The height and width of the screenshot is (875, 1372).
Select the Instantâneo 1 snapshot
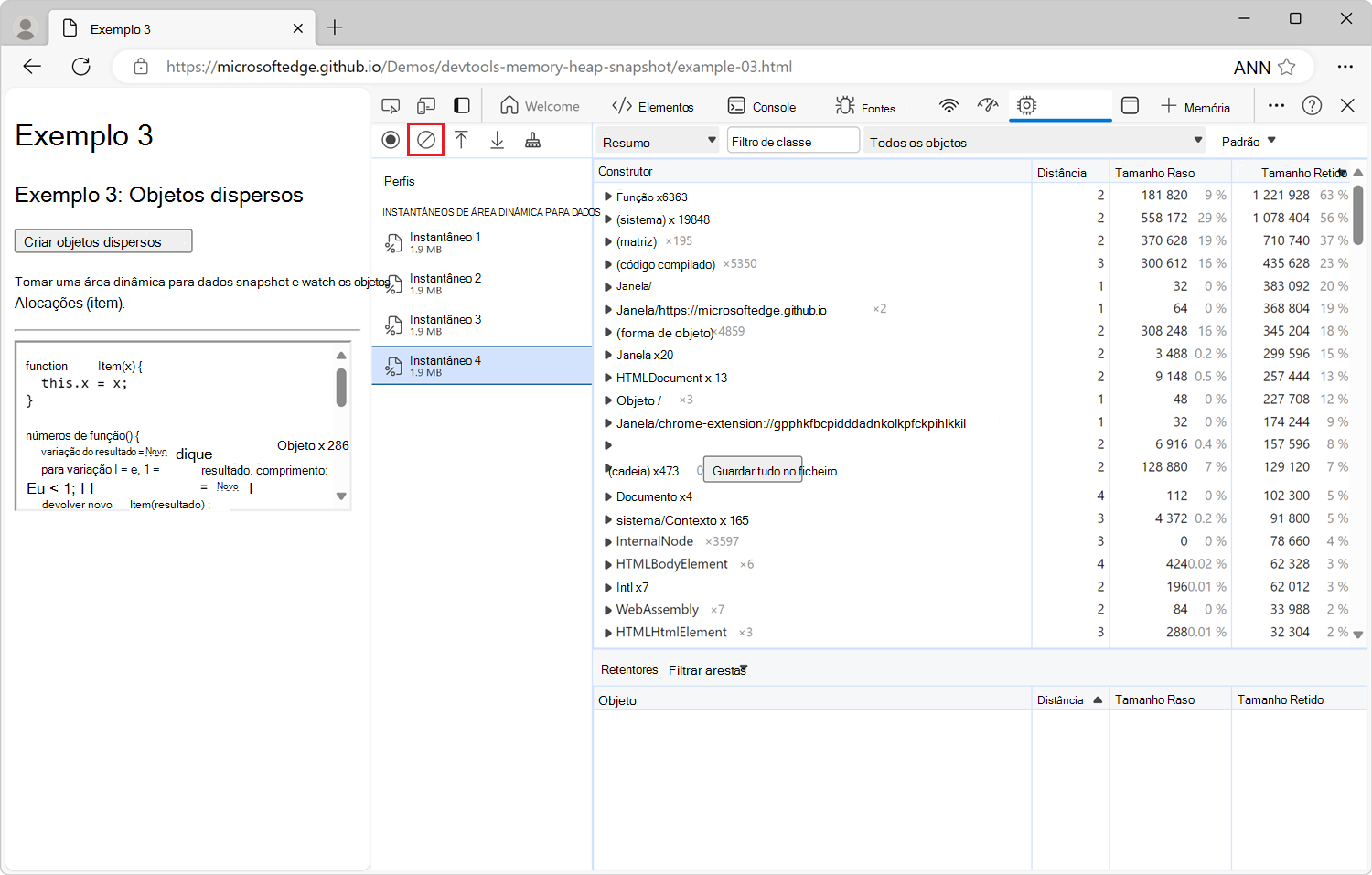click(x=482, y=242)
